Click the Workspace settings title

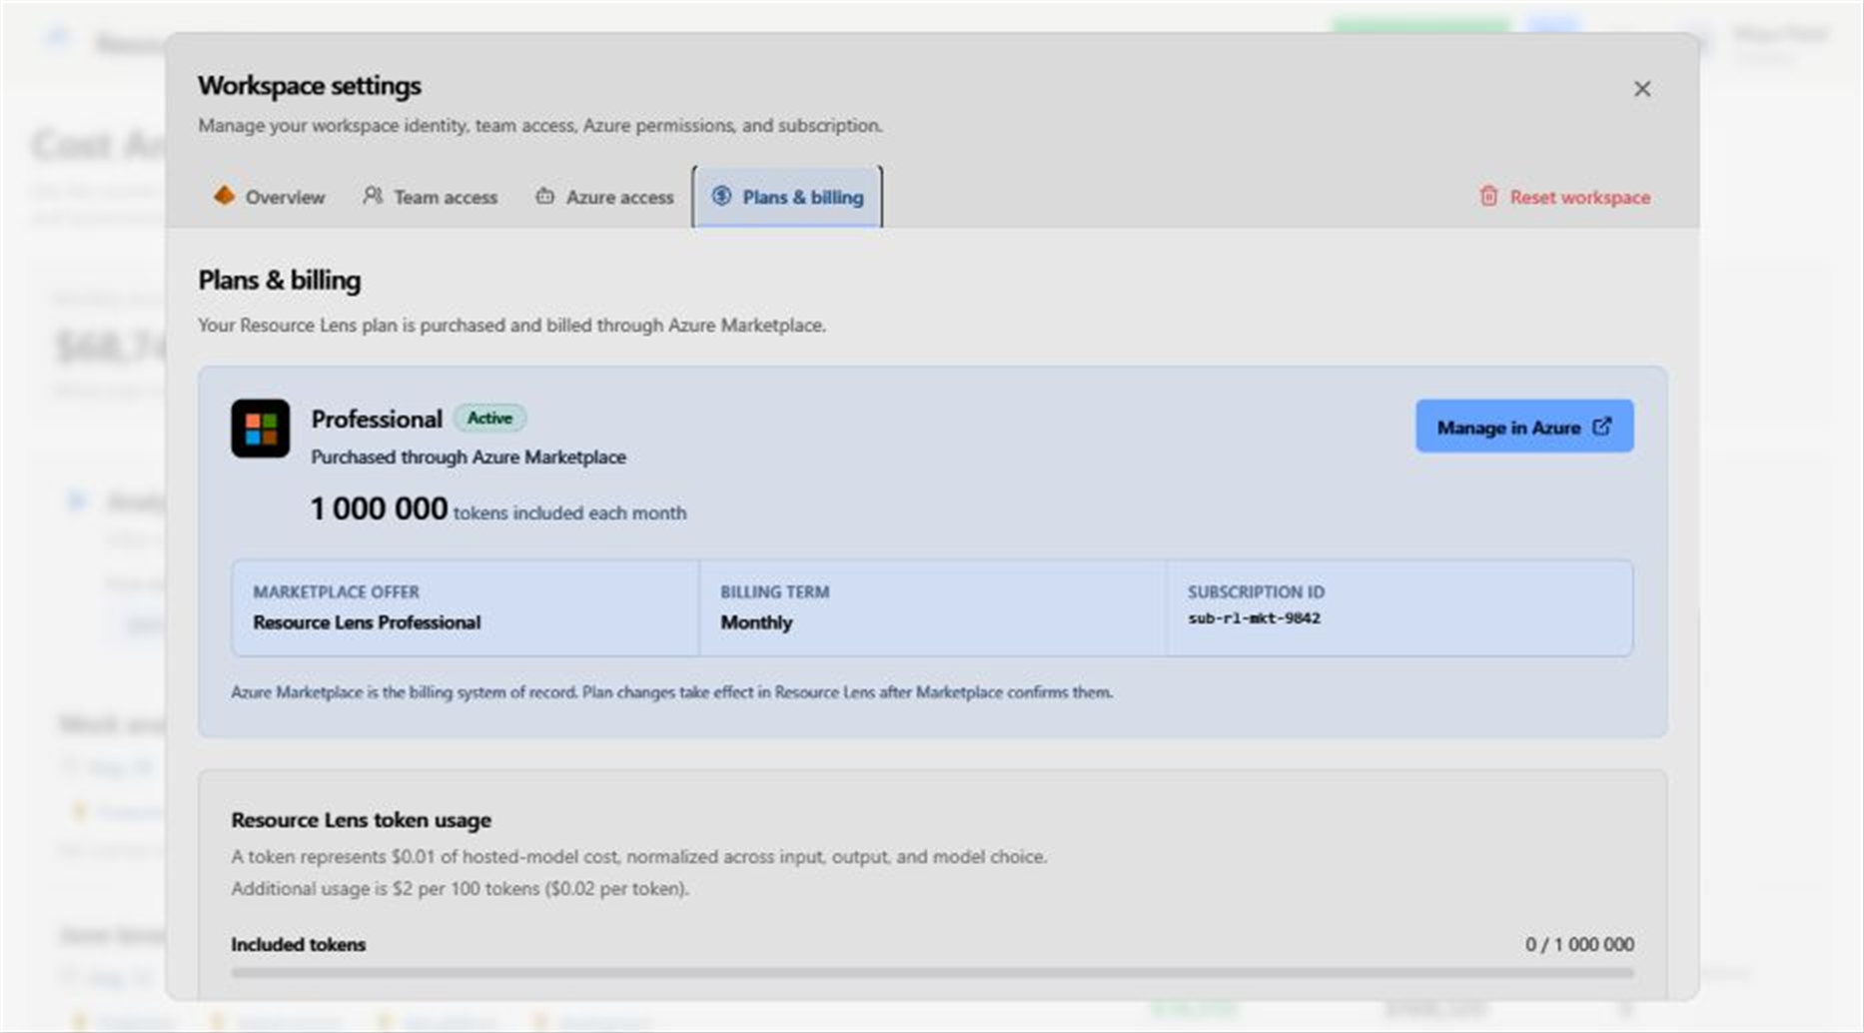point(309,86)
